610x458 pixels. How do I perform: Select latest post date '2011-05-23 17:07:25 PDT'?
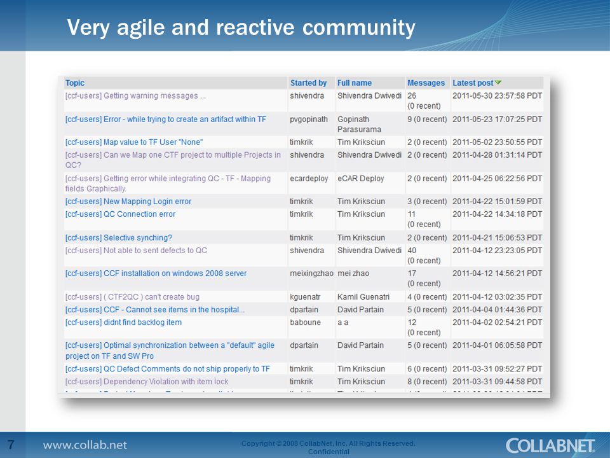point(497,119)
